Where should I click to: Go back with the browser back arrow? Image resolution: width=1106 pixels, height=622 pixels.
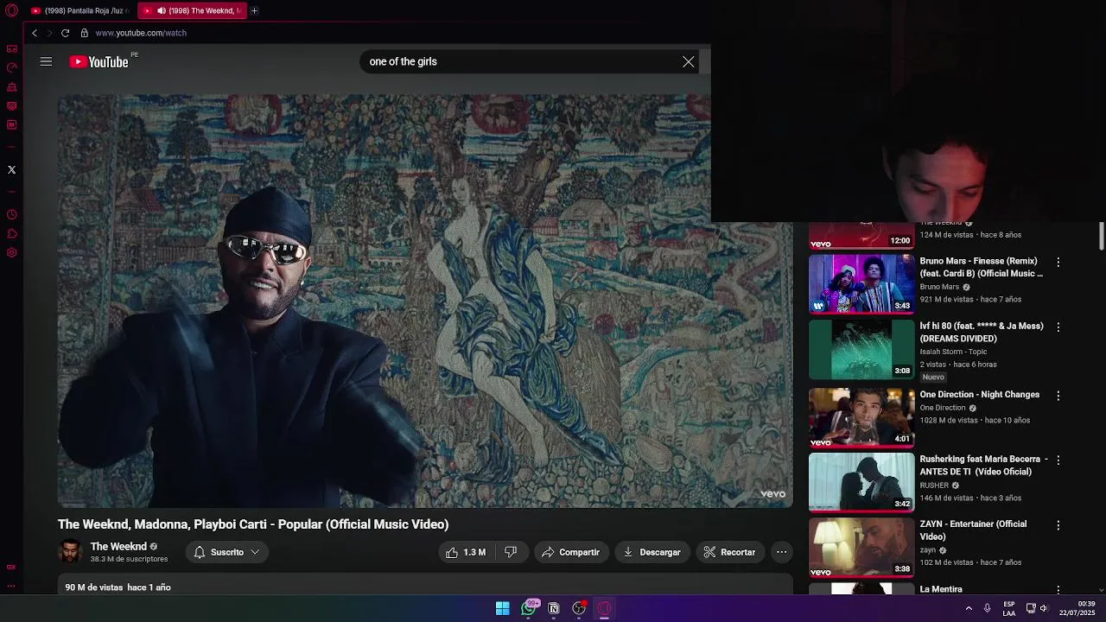[x=35, y=33]
